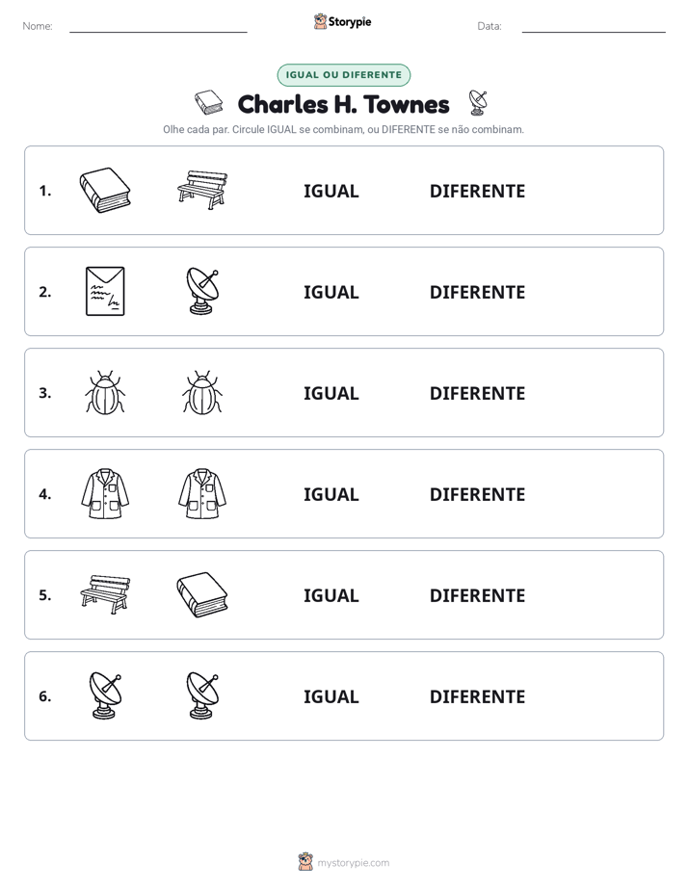The image size is (688, 890).
Task: Click the book icon in row 5
Action: coord(202,594)
